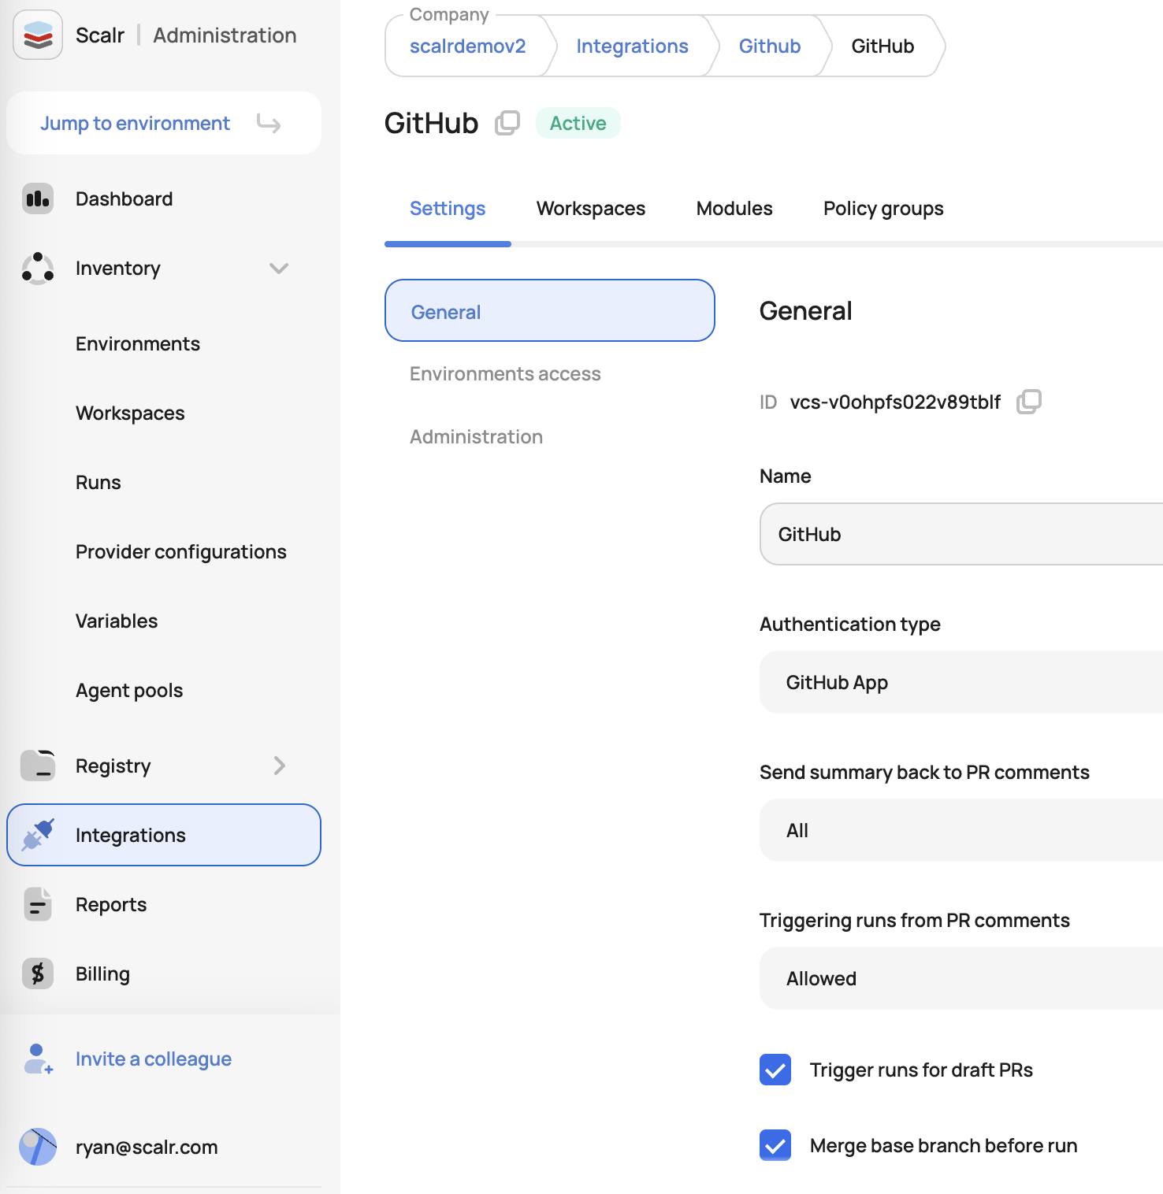Screen dimensions: 1163x1194
Task: Switch to the Settings tab
Action: click(448, 209)
